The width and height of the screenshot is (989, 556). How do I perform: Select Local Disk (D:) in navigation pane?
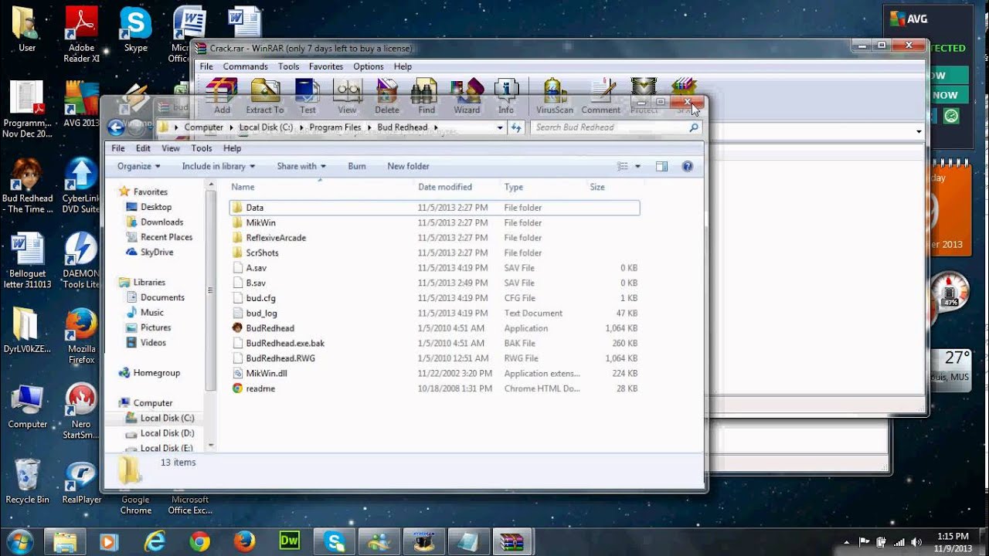[x=167, y=433]
